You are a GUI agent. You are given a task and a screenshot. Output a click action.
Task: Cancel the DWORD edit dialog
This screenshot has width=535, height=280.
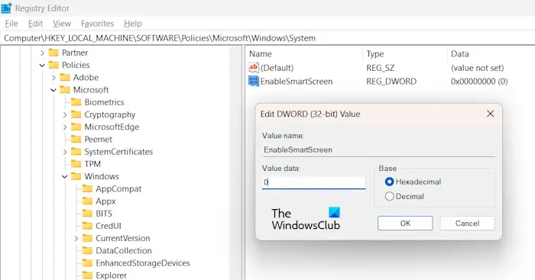467,223
